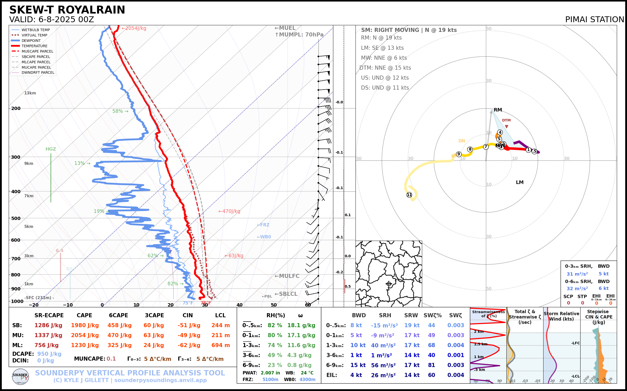Click the sounderpysoundings.anvil.app link text
627x391 pixels.
point(160,380)
